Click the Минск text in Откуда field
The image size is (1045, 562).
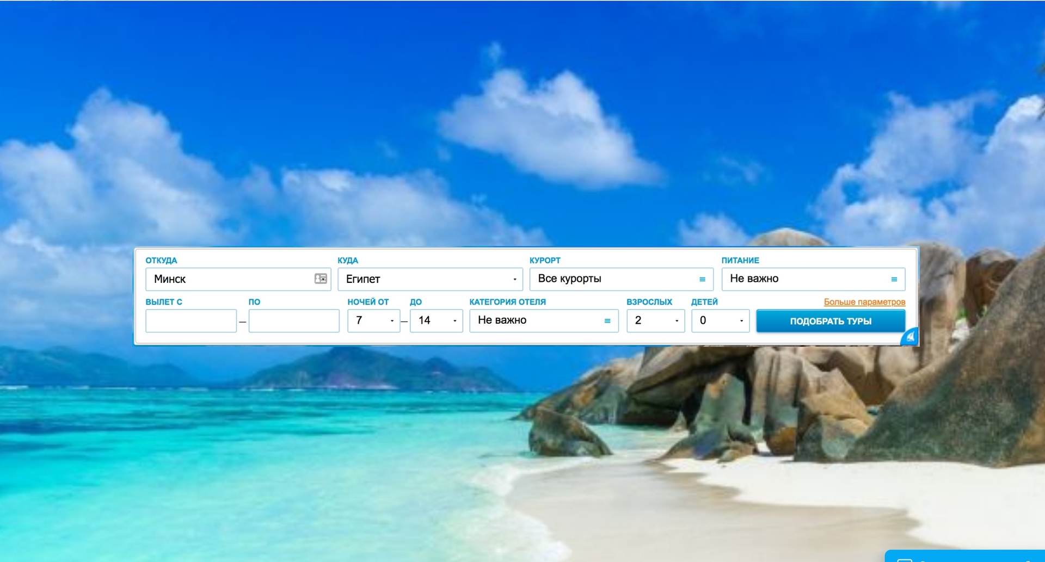(x=170, y=279)
